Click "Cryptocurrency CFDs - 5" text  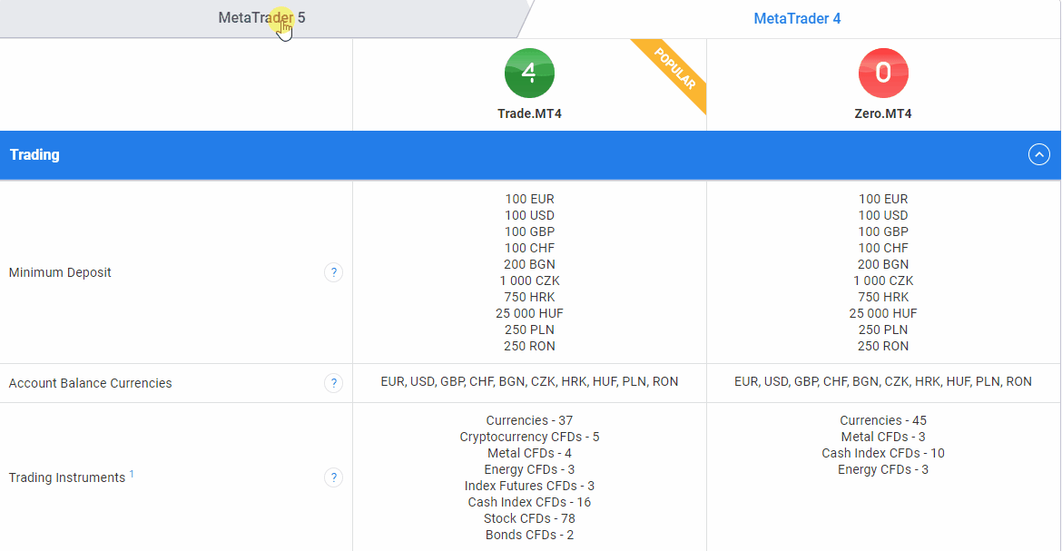[530, 438]
